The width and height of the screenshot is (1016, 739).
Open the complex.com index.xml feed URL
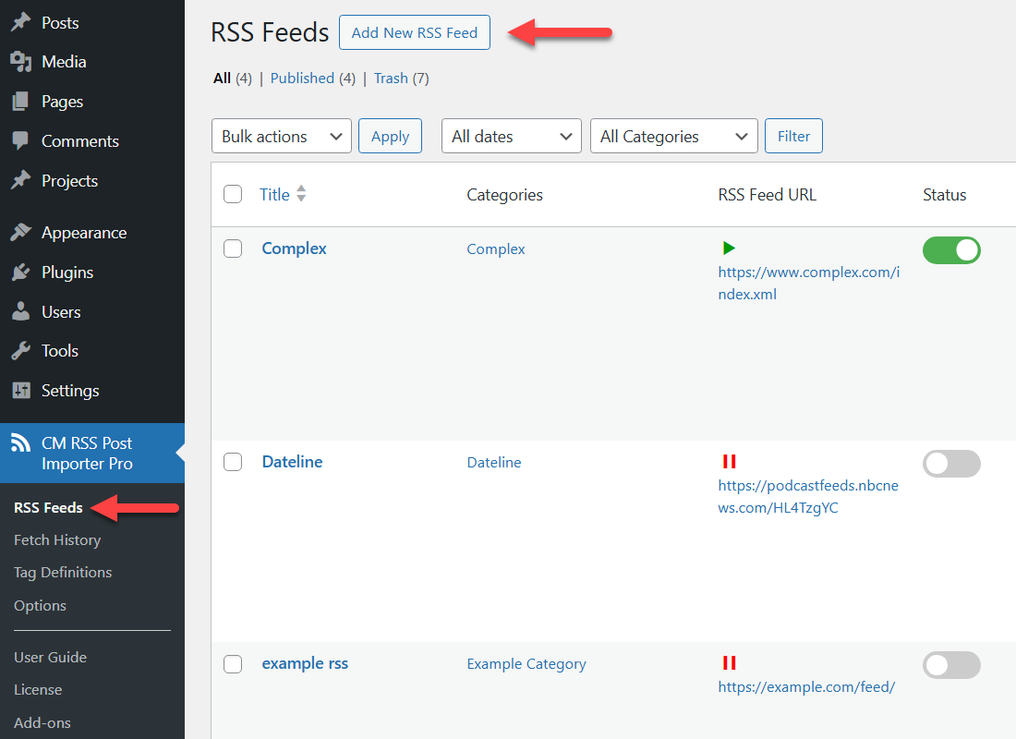coord(809,284)
